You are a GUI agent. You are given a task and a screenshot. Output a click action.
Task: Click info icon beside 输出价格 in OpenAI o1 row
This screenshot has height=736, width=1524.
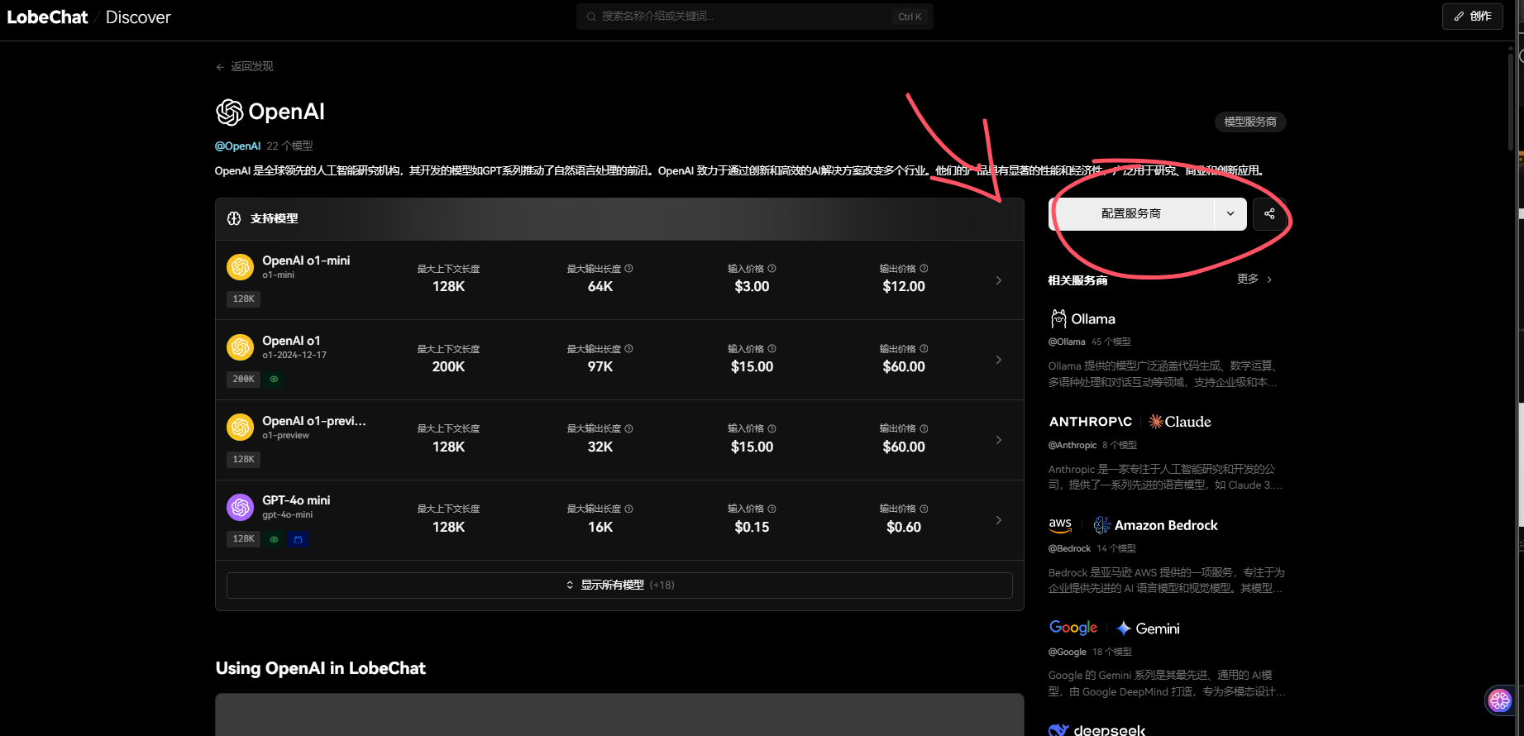coord(924,348)
